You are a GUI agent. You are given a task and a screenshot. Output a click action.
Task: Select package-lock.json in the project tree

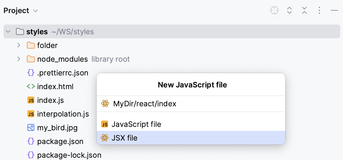(x=69, y=155)
